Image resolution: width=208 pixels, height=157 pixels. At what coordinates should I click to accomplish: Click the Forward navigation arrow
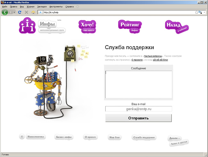coord(12,12)
